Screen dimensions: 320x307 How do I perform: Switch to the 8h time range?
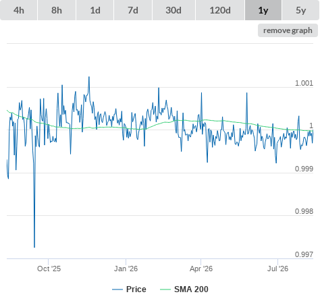pyautogui.click(x=57, y=10)
